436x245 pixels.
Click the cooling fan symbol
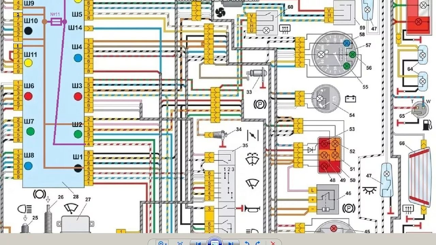point(220,13)
